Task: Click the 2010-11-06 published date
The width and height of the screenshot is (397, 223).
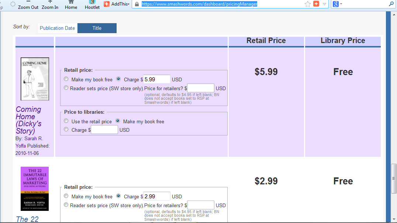Action: pyautogui.click(x=27, y=153)
